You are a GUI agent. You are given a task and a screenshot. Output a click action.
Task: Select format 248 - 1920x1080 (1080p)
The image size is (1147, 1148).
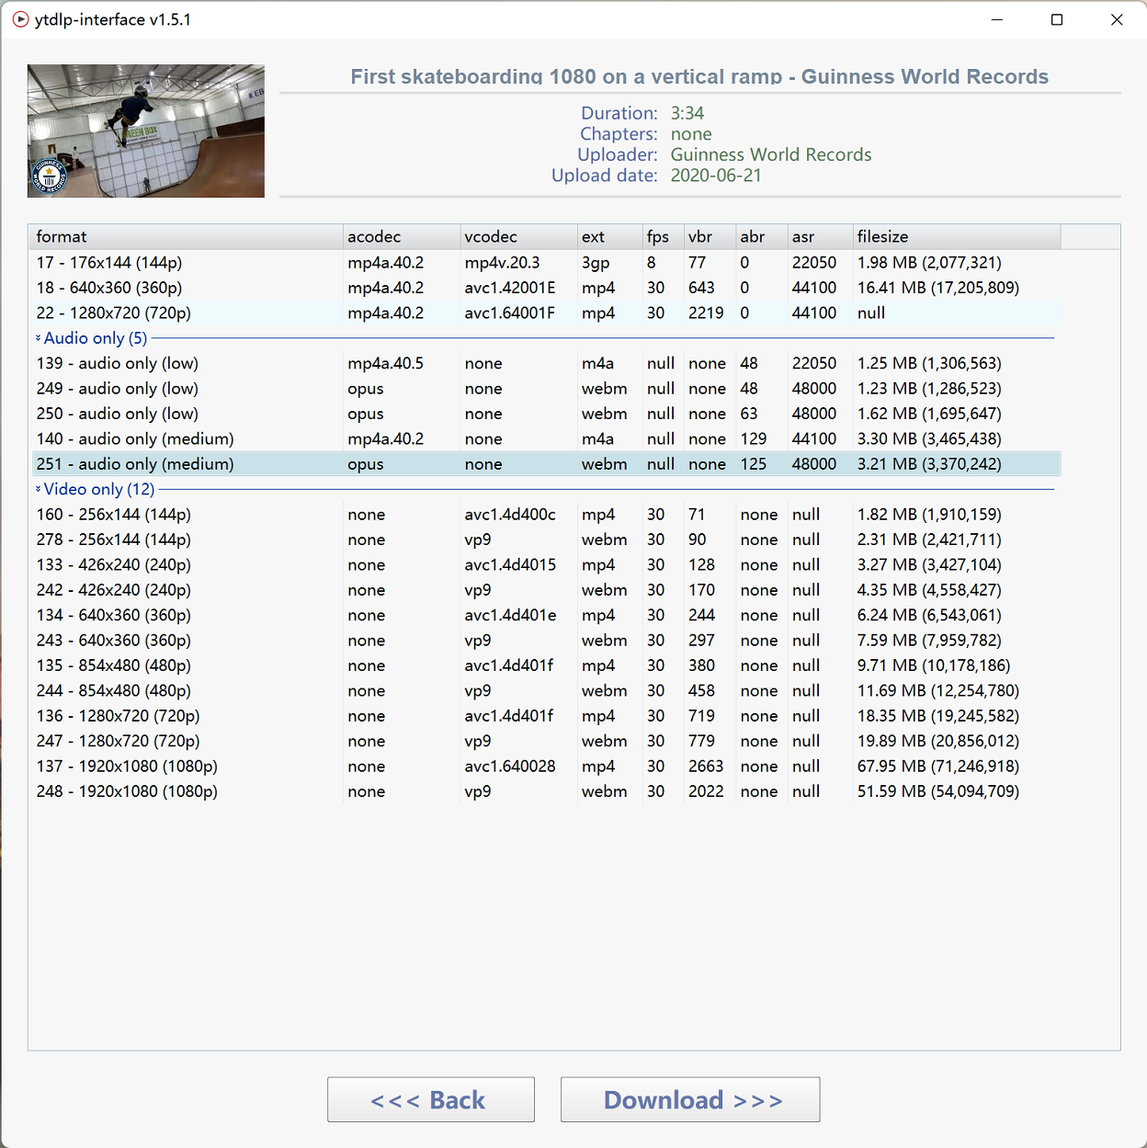pos(546,791)
